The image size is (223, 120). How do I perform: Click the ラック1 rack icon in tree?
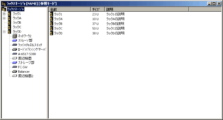9,14
